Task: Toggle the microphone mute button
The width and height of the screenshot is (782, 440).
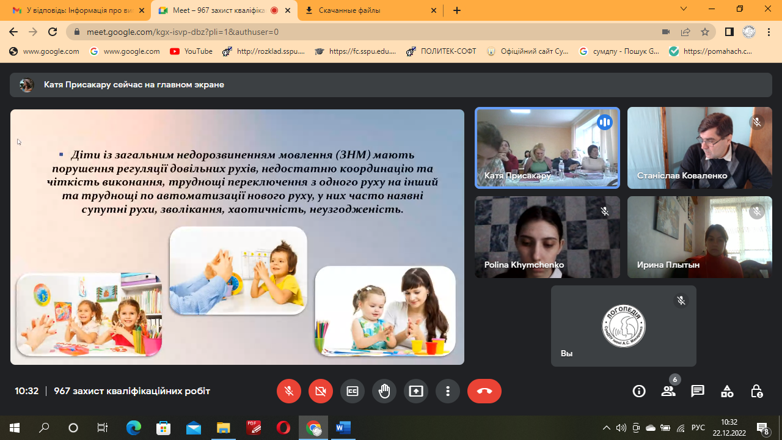Action: point(289,391)
